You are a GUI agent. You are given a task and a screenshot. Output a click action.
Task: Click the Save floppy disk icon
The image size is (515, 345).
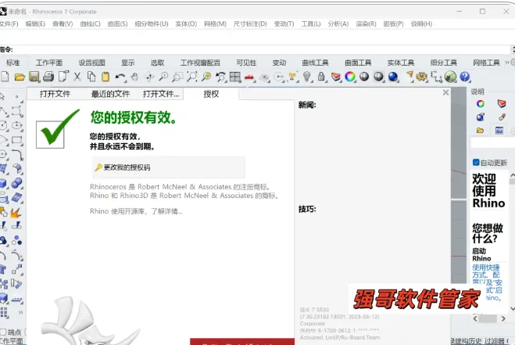[34, 77]
